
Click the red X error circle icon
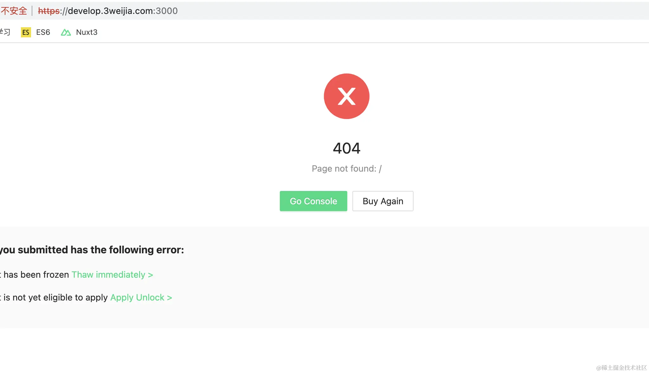pyautogui.click(x=346, y=96)
